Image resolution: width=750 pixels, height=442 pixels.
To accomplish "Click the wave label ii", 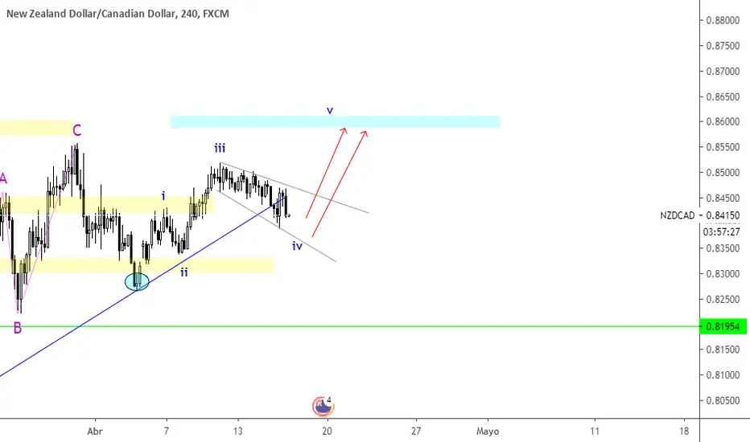I will click(183, 272).
